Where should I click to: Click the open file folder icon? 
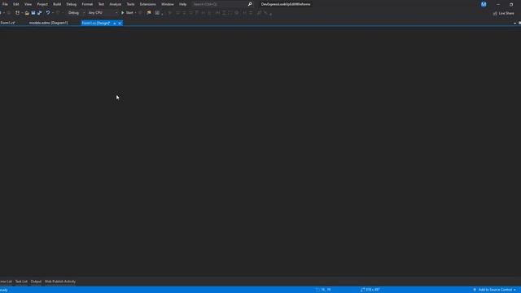[27, 13]
